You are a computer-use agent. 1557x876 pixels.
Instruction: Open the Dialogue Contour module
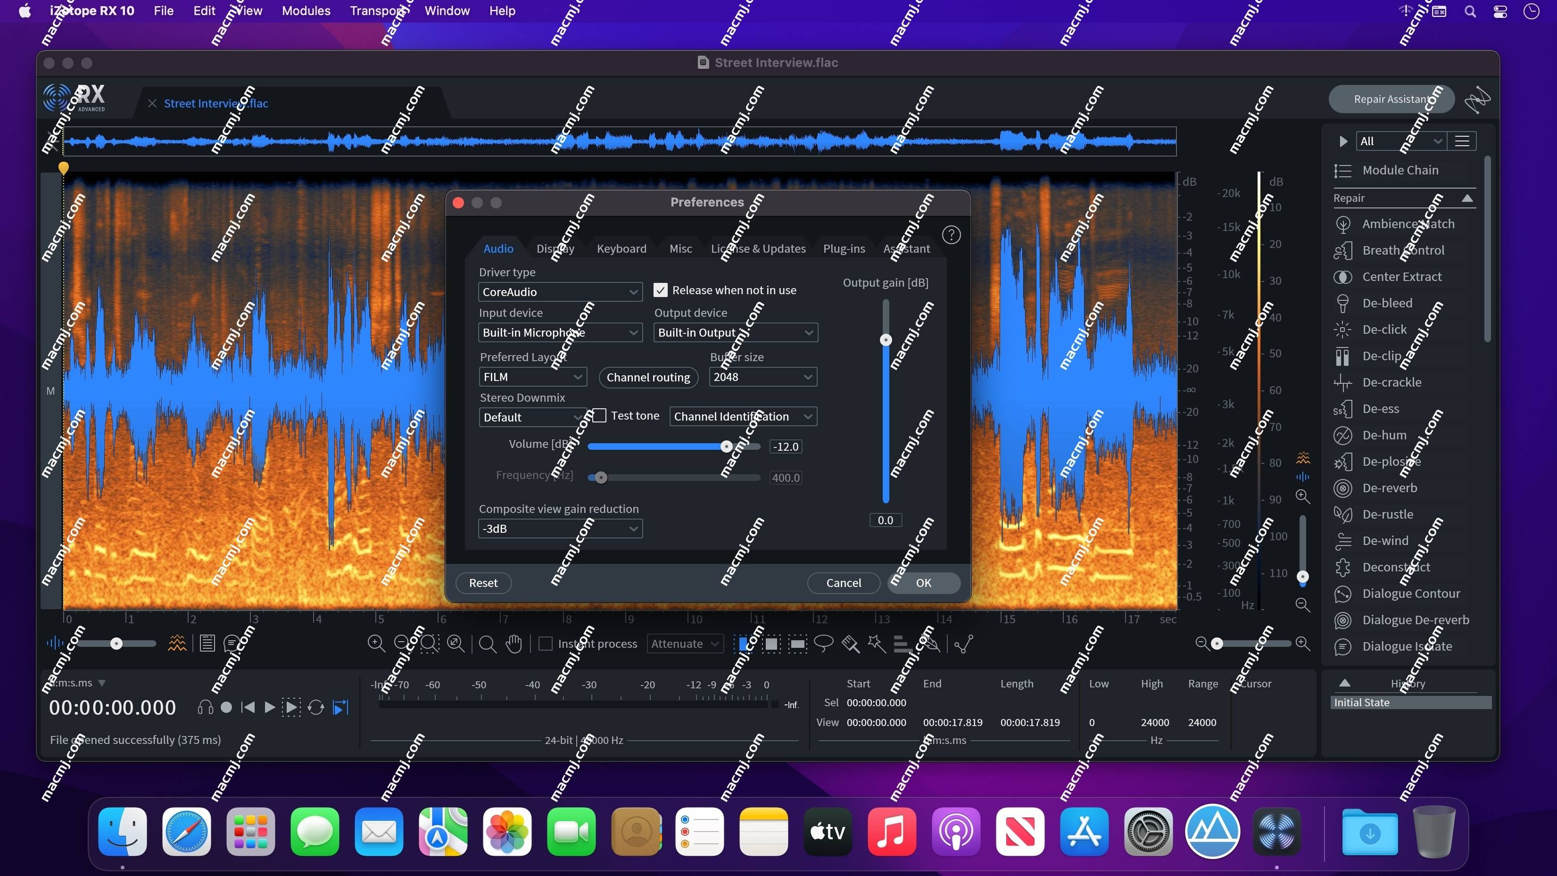pyautogui.click(x=1410, y=593)
